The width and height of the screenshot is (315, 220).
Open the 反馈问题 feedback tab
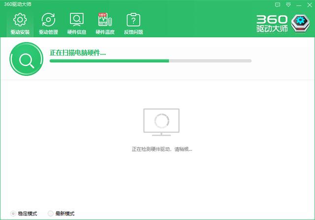133,24
